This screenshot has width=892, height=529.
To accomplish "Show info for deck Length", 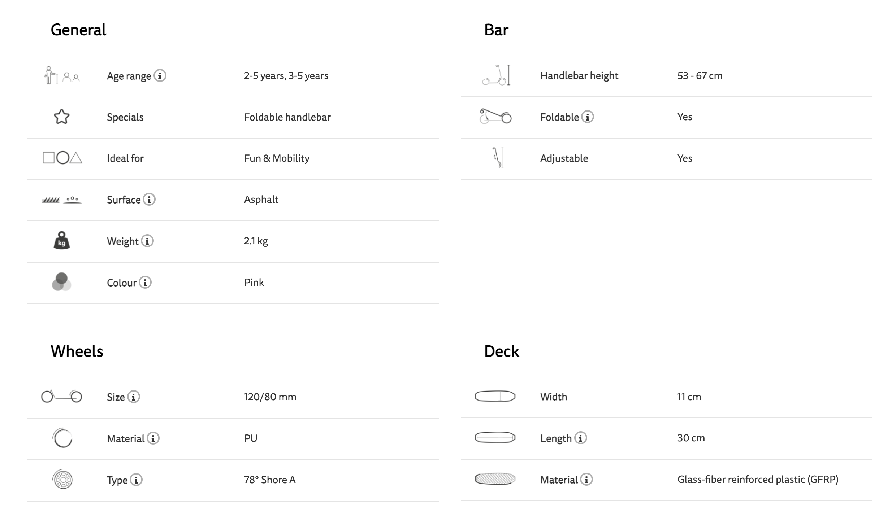I will click(x=580, y=438).
